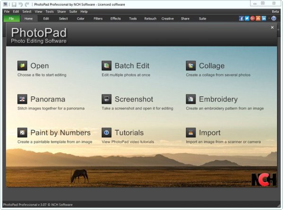Viewport: 283px width, 210px height.
Task: Open help with the blue question icon
Action: tap(274, 18)
